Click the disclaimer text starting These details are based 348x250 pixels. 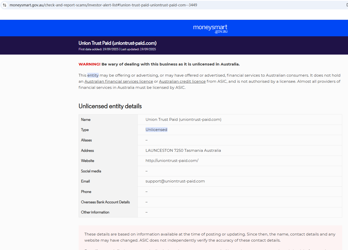pyautogui.click(x=210, y=237)
